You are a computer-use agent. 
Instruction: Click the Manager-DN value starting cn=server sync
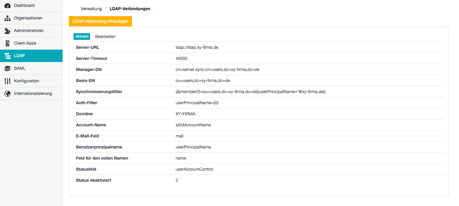[218, 69]
